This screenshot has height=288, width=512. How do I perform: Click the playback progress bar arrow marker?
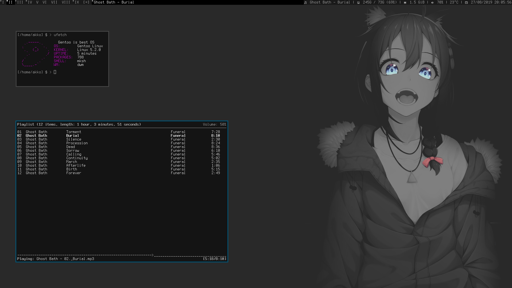click(x=153, y=255)
